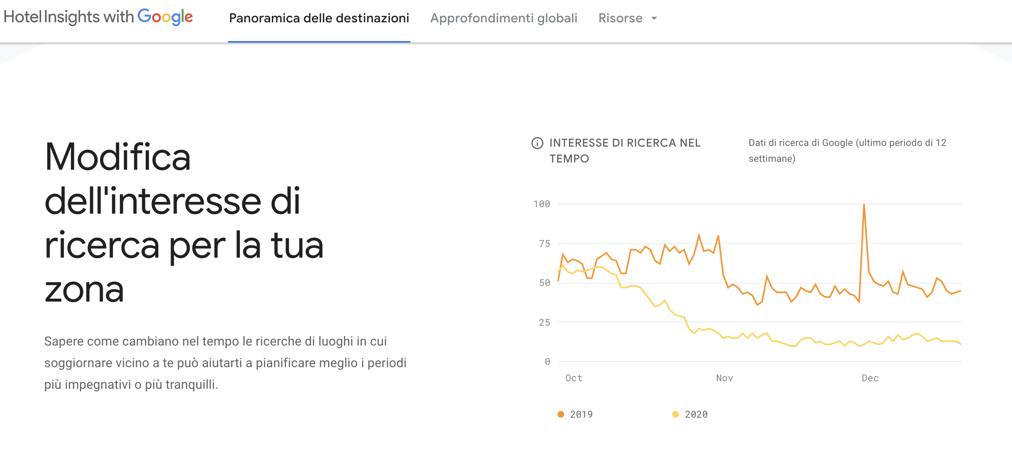Click the 100 value on y-axis

541,204
